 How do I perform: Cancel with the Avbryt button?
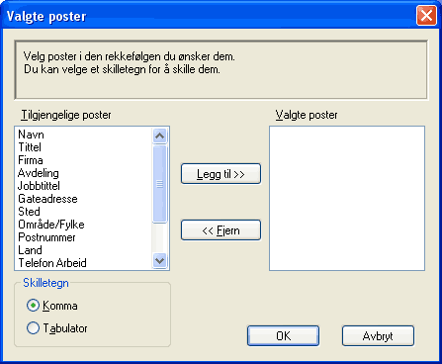pos(378,336)
